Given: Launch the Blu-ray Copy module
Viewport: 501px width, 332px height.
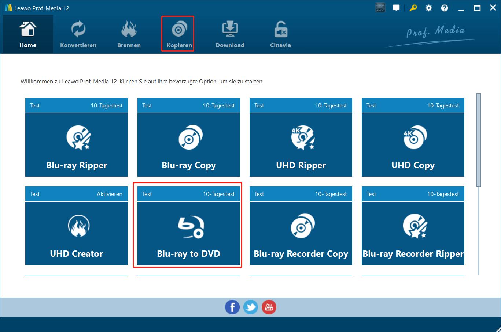Looking at the screenshot, I should tap(189, 145).
